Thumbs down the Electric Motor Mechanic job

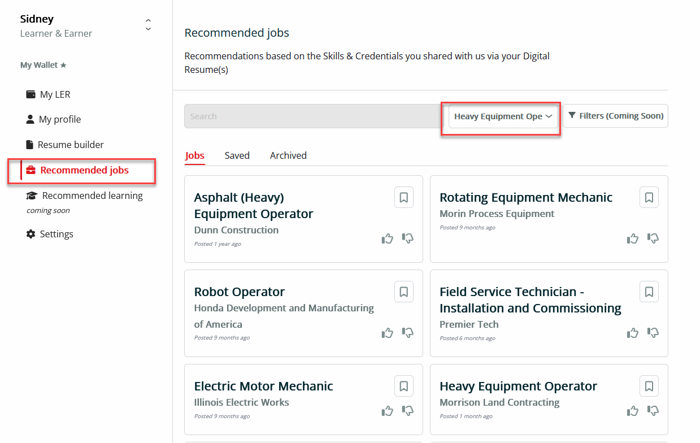407,411
